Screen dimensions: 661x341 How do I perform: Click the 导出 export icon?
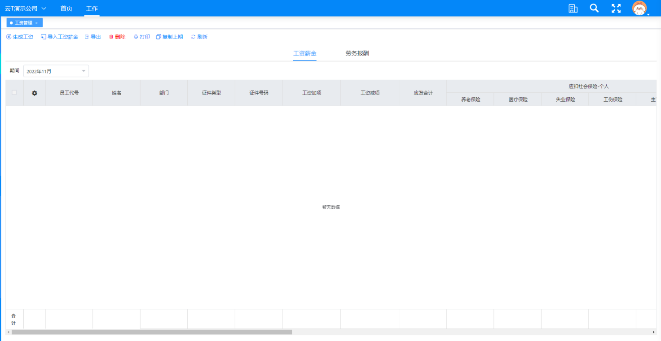87,37
